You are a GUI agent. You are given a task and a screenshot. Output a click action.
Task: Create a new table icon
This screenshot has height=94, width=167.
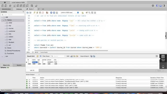18,6
